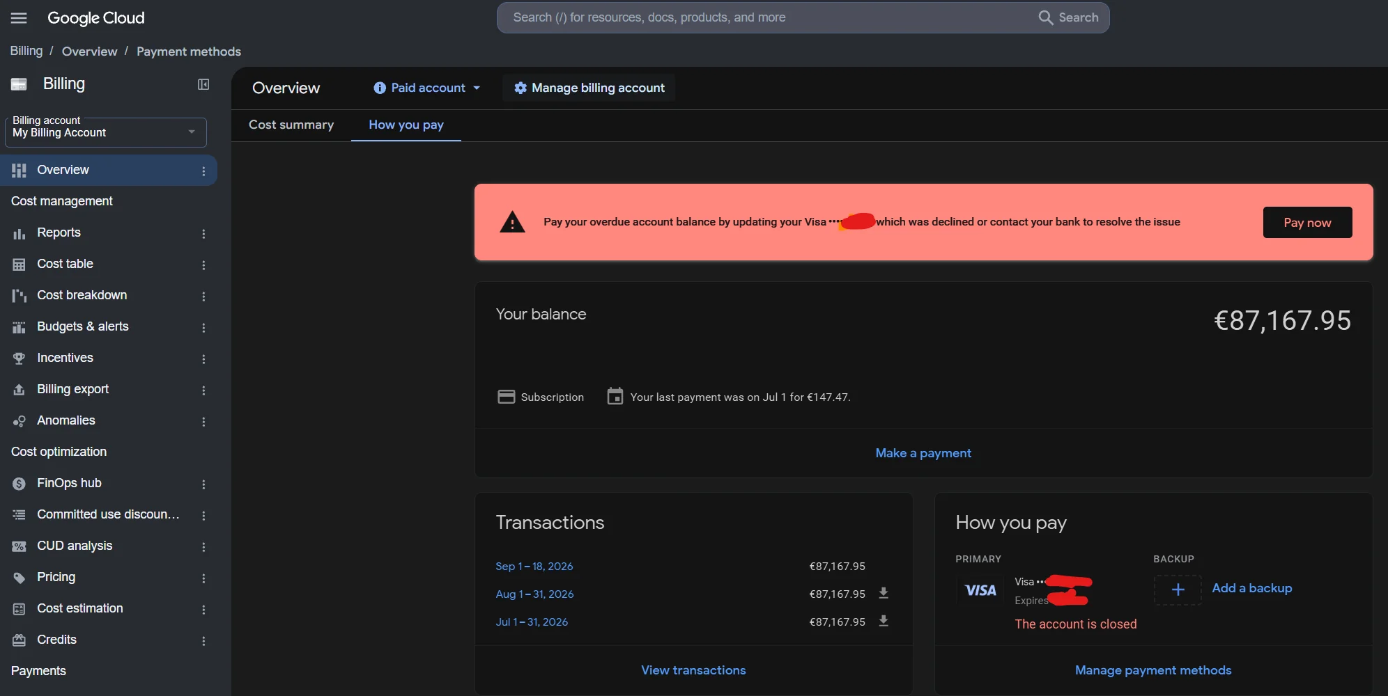Viewport: 1388px width, 696px height.
Task: Open more options for FinOps hub
Action: click(x=203, y=484)
